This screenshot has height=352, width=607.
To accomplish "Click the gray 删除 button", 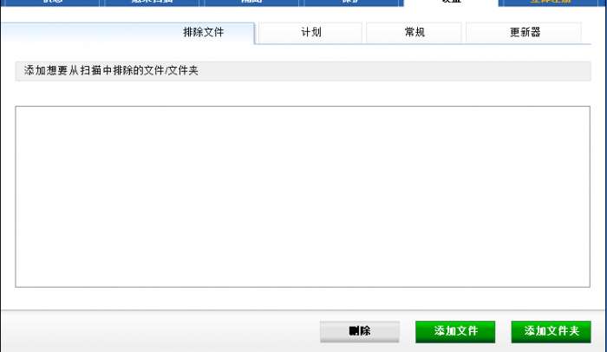I will [360, 331].
